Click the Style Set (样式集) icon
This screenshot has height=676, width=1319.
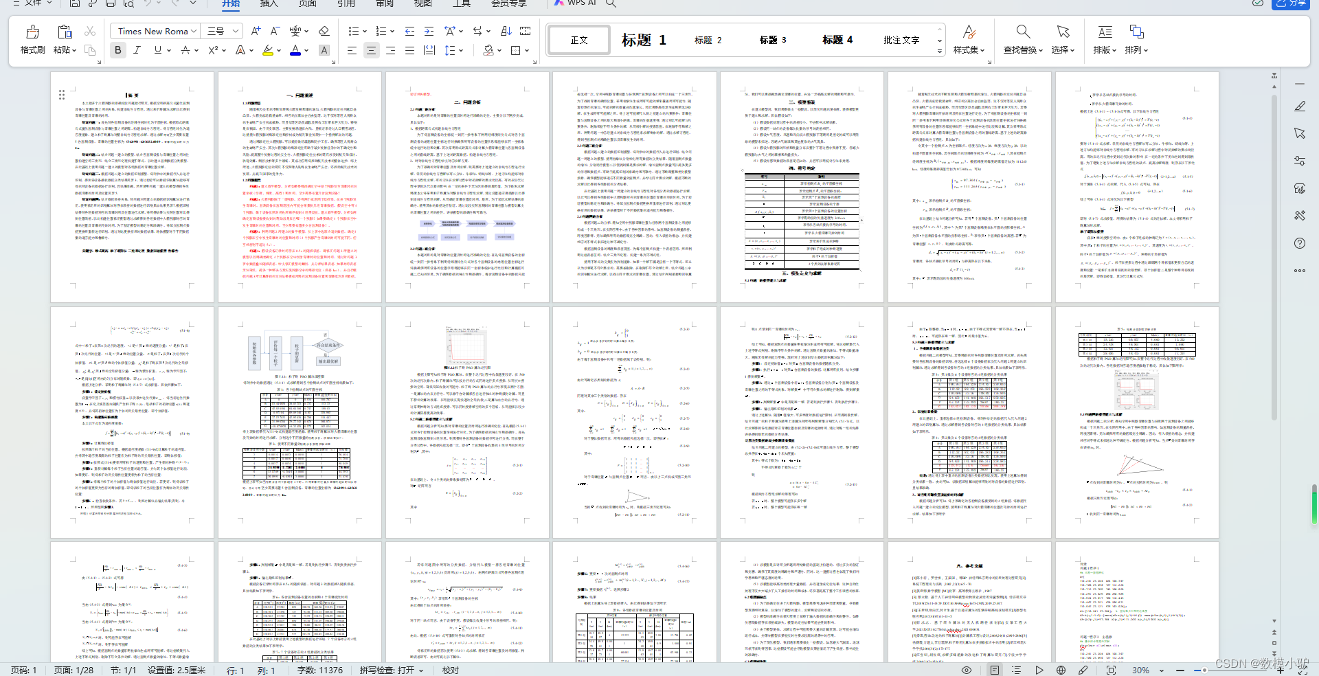coord(969,32)
